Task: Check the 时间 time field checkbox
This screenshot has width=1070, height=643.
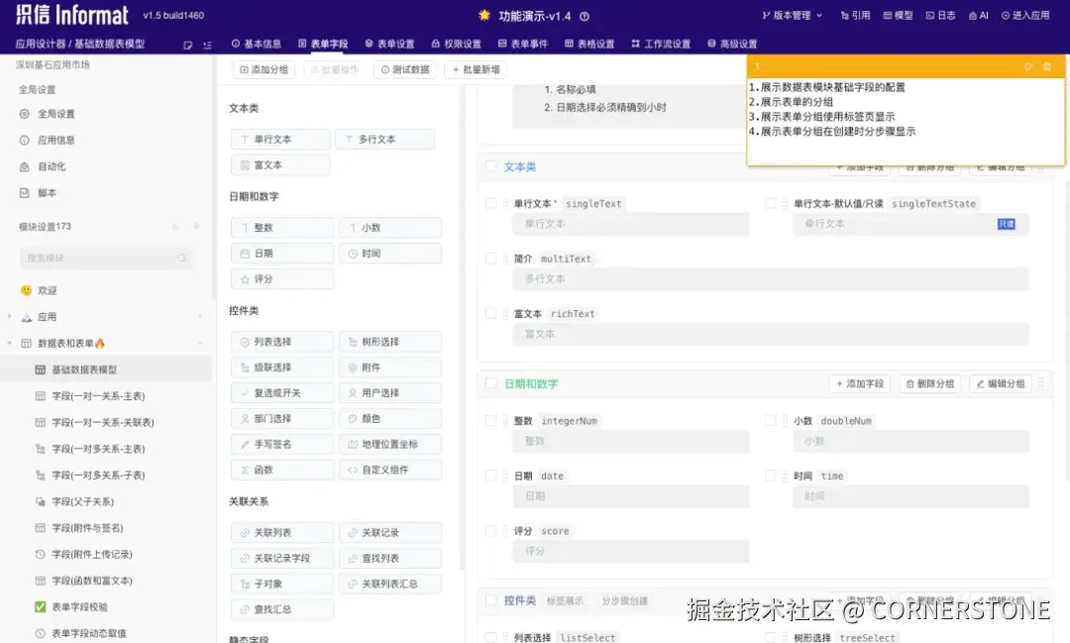Action: (x=771, y=476)
